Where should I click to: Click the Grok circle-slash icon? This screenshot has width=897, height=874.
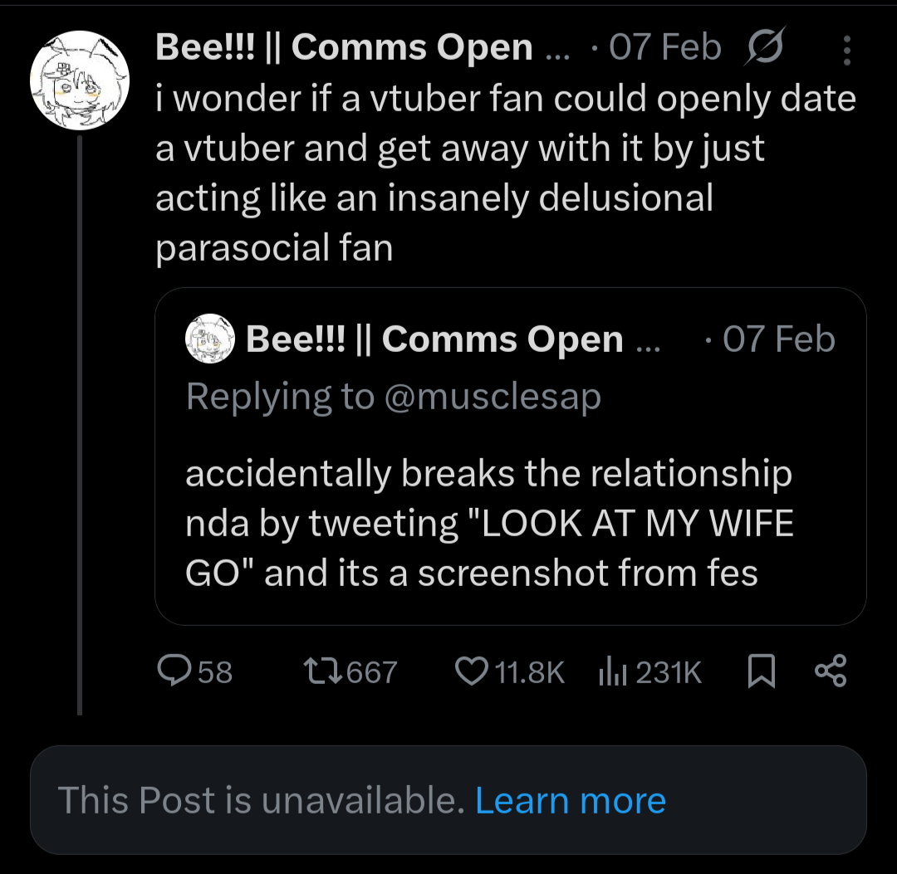(x=764, y=49)
